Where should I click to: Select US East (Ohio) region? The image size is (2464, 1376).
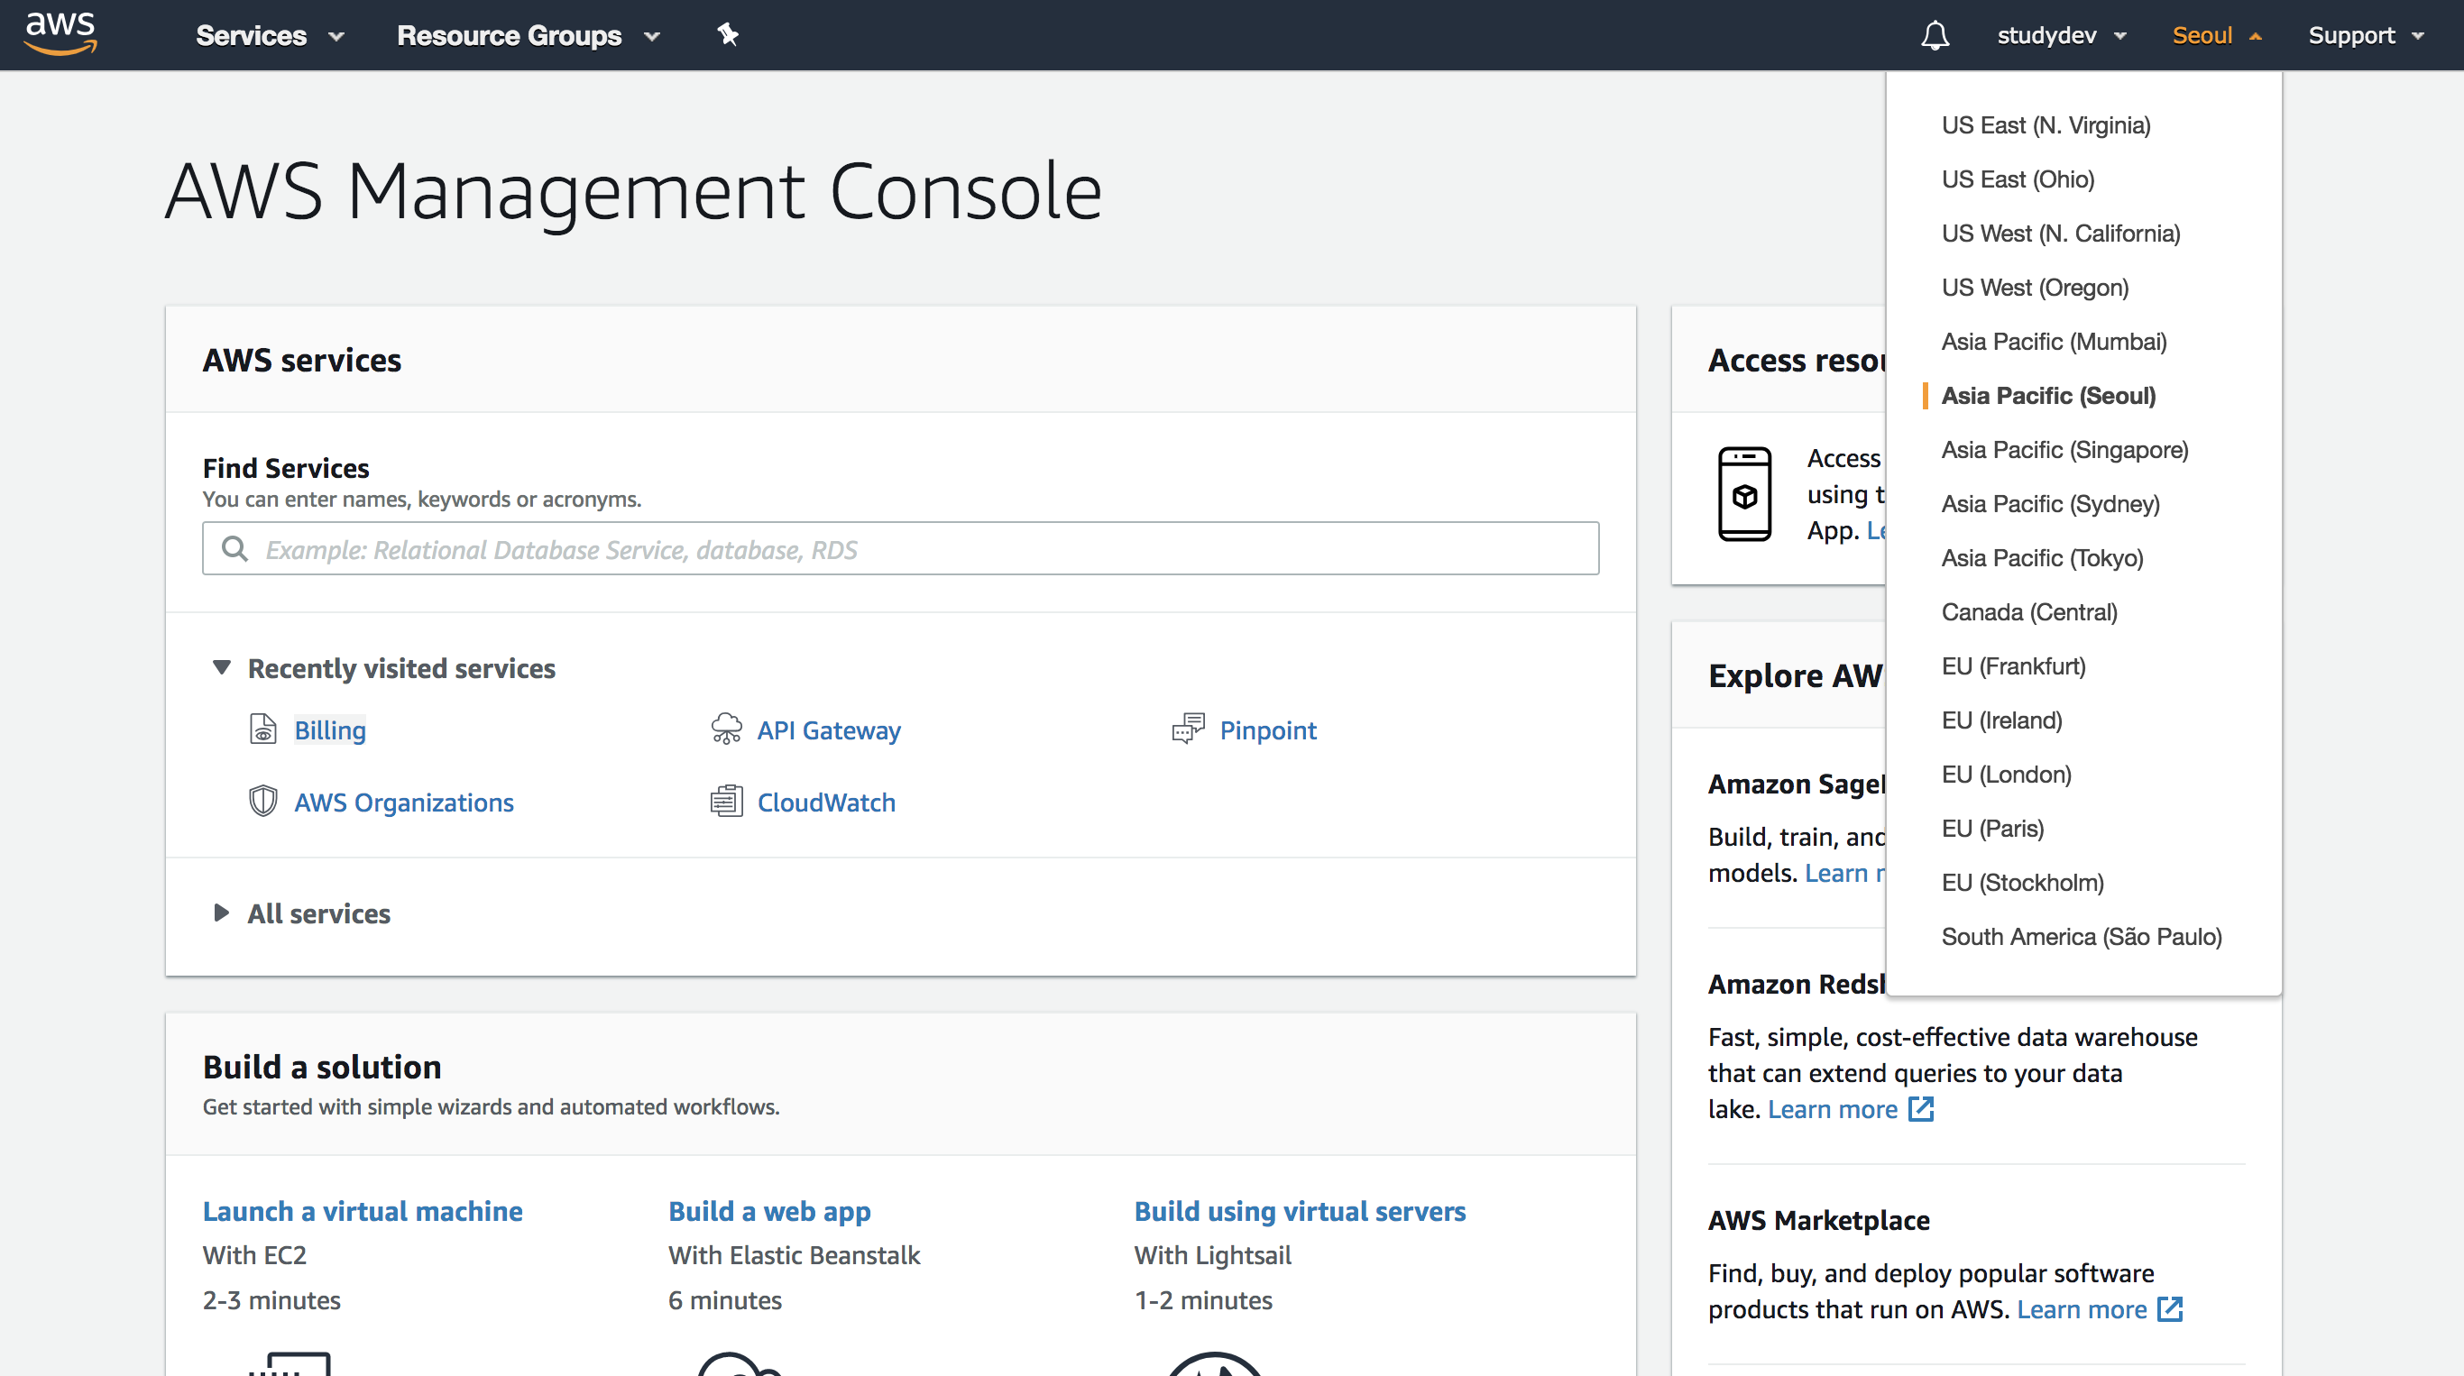point(2018,179)
